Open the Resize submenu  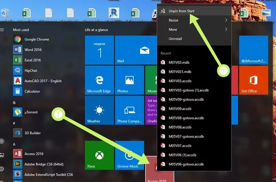[194, 20]
